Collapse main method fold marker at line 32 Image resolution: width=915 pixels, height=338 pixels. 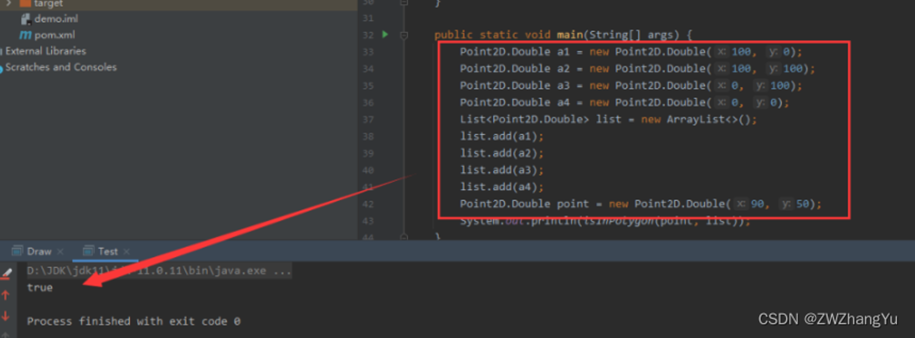(404, 35)
